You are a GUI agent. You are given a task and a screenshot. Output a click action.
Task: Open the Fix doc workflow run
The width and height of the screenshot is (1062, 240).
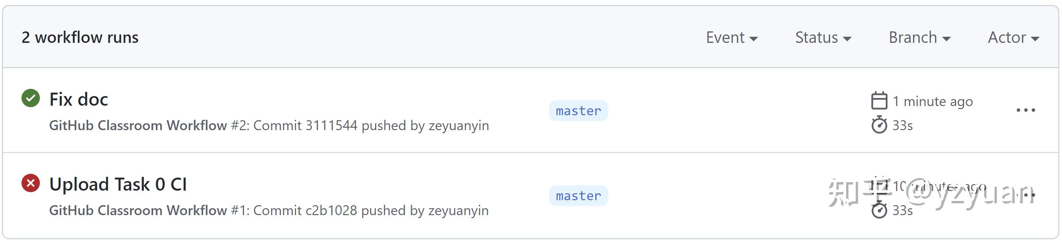tap(79, 99)
